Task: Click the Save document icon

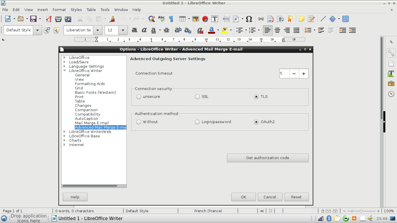Action: pyautogui.click(x=33, y=19)
